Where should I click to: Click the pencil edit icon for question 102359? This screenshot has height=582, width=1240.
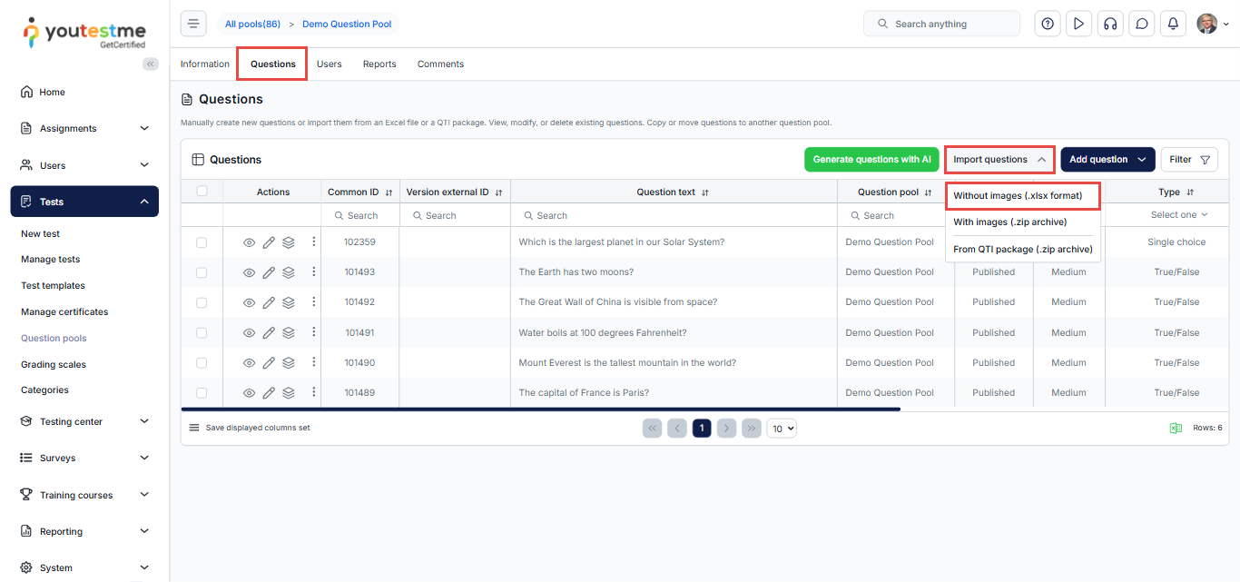[269, 242]
